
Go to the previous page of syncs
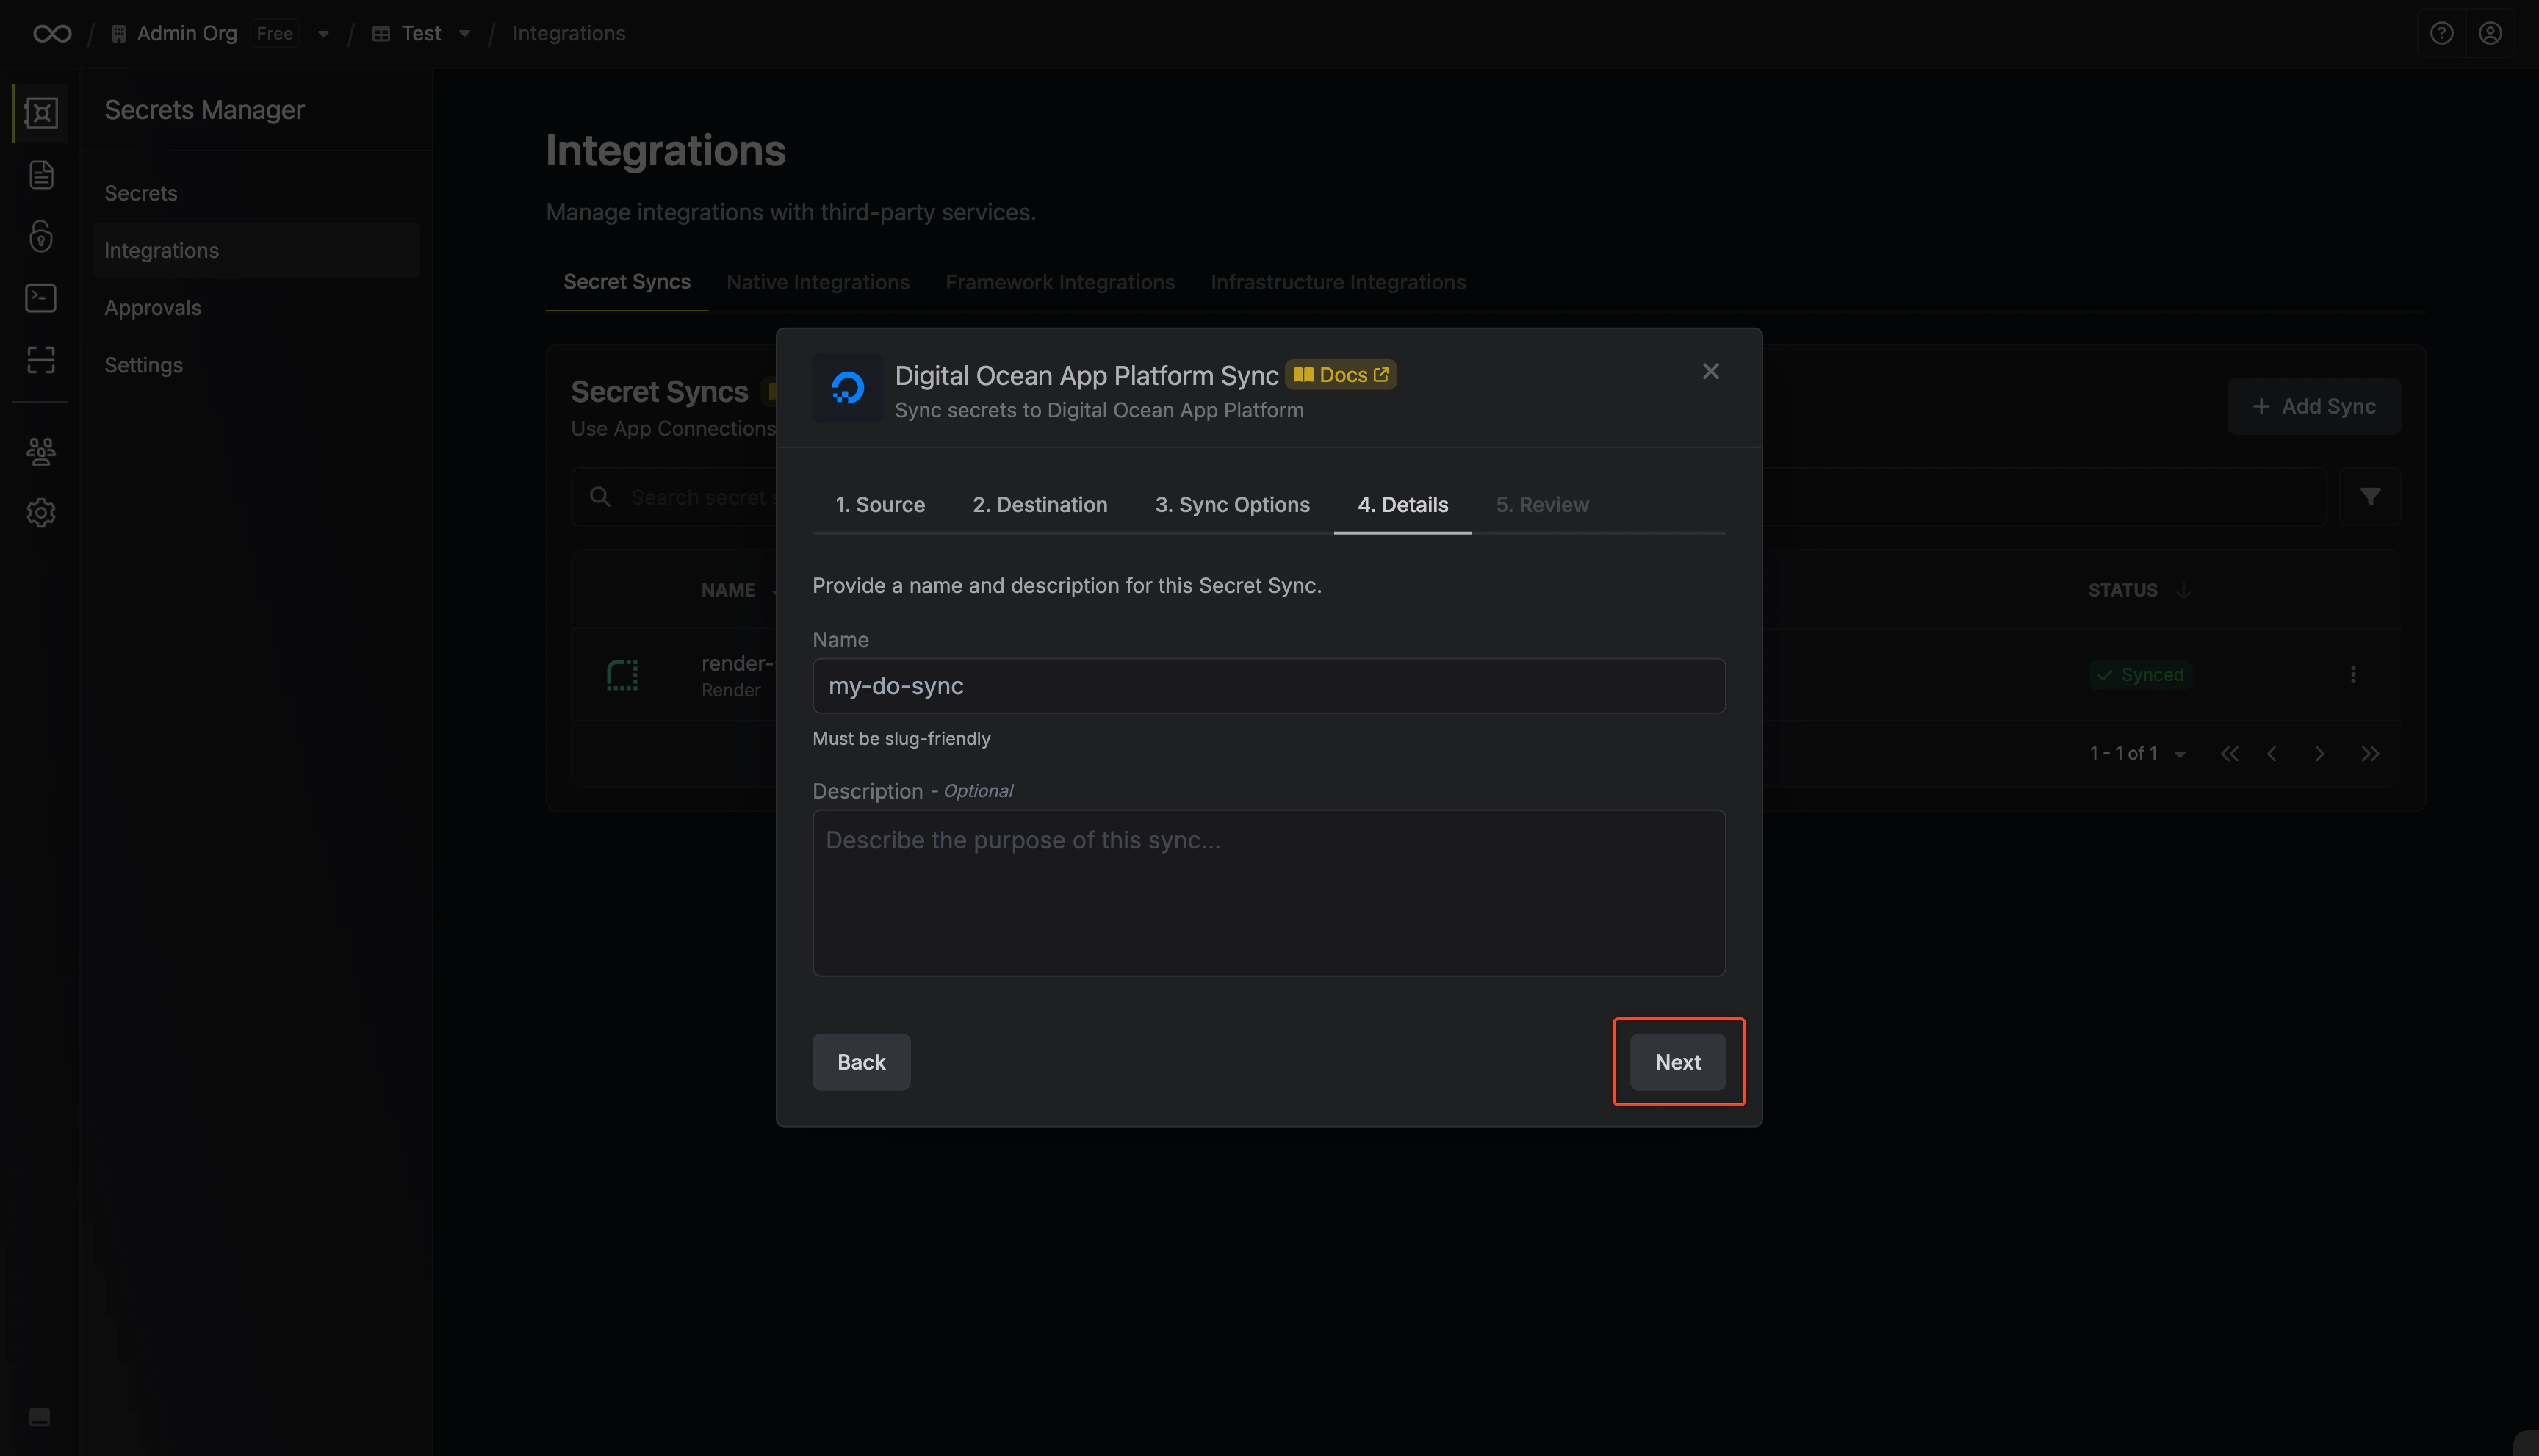2273,754
